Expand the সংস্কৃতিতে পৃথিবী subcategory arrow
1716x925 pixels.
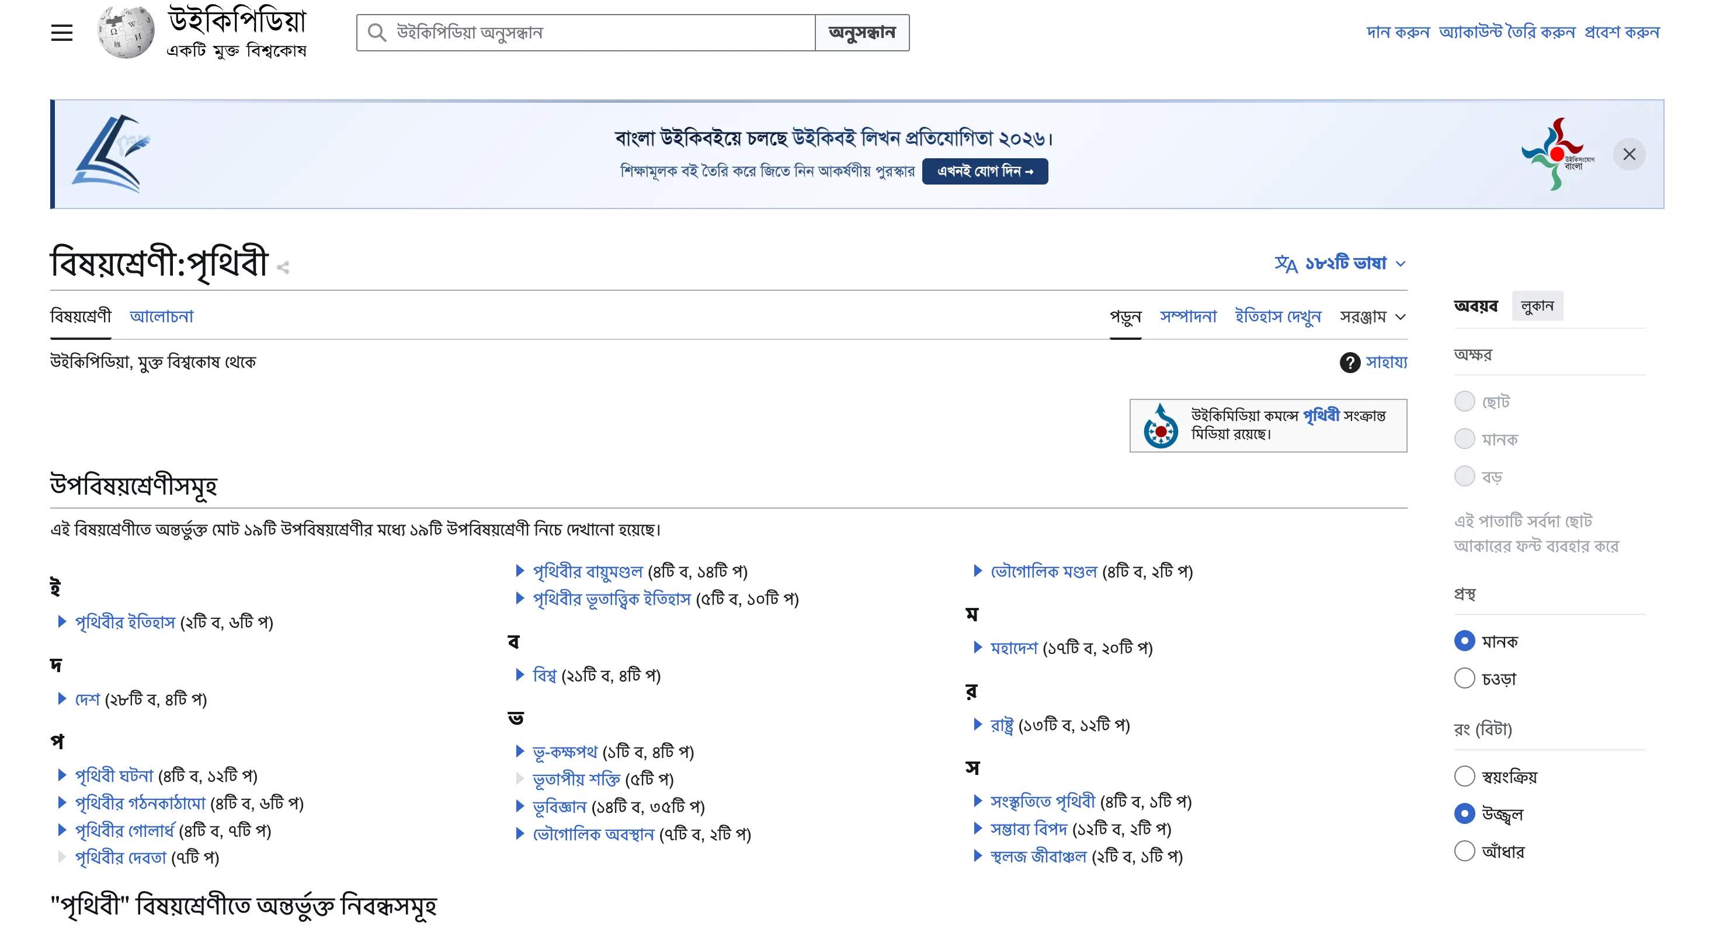977,801
